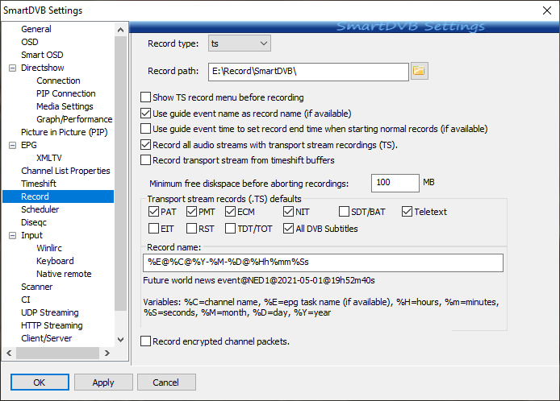Screen dimensions: 560x401
Task: Open Winlirc settings
Action: click(x=49, y=248)
